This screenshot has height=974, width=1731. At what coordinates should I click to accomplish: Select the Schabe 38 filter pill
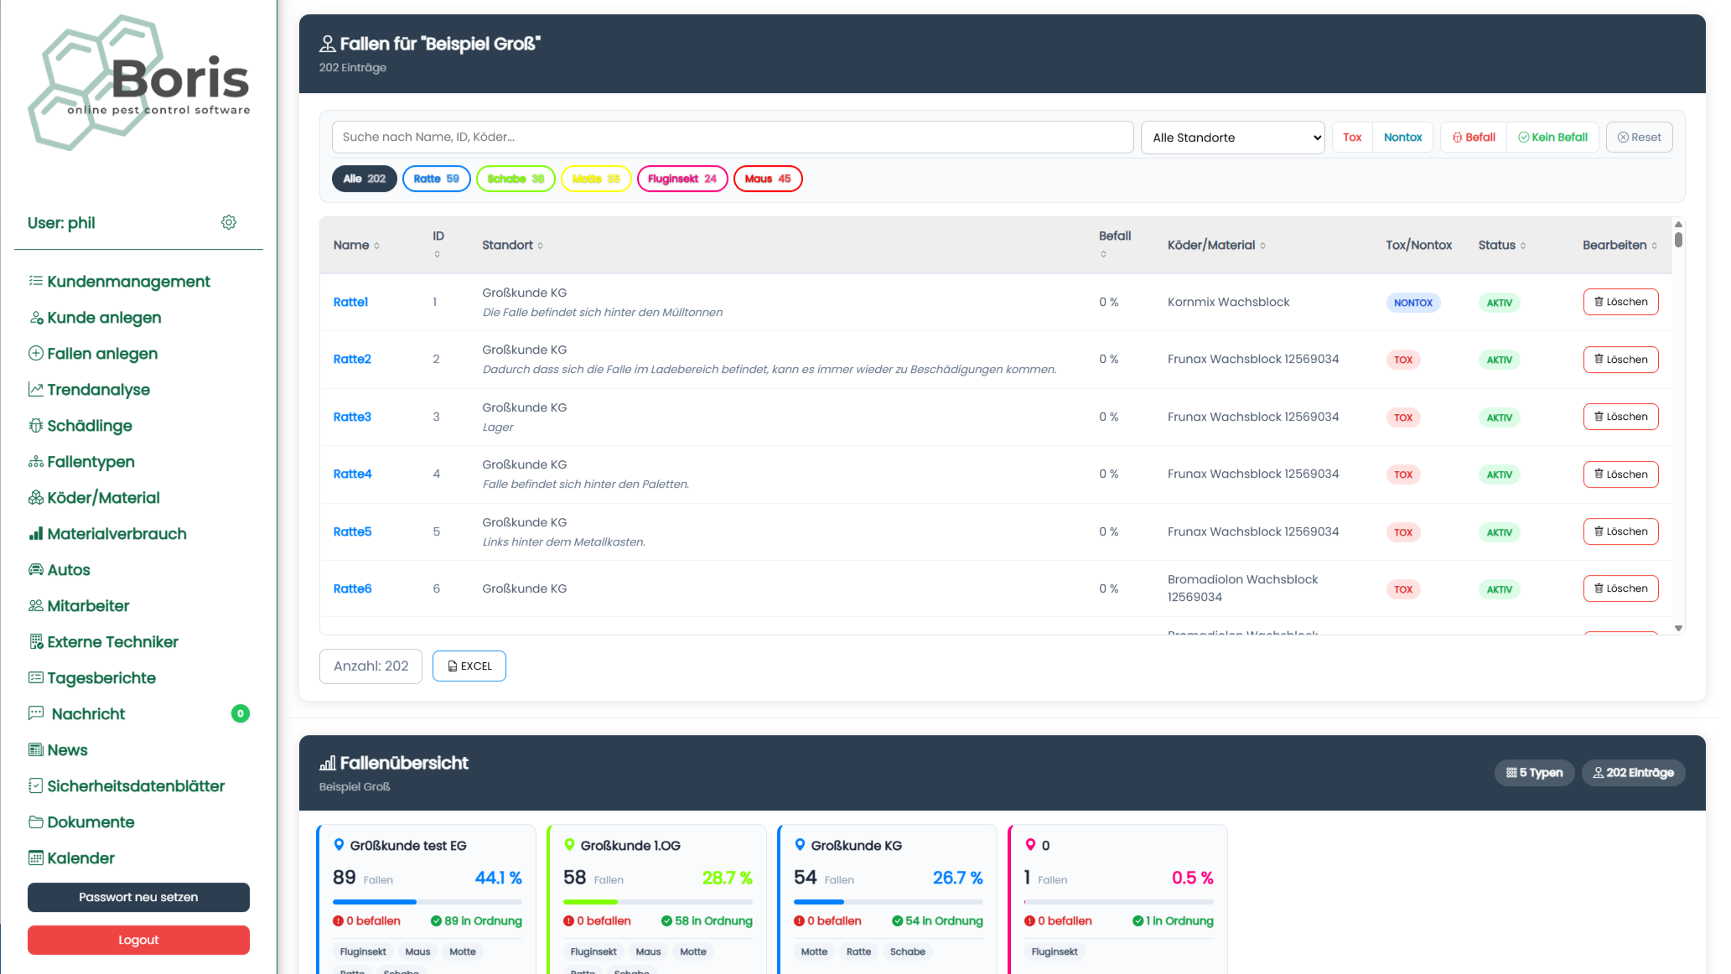[x=516, y=179]
